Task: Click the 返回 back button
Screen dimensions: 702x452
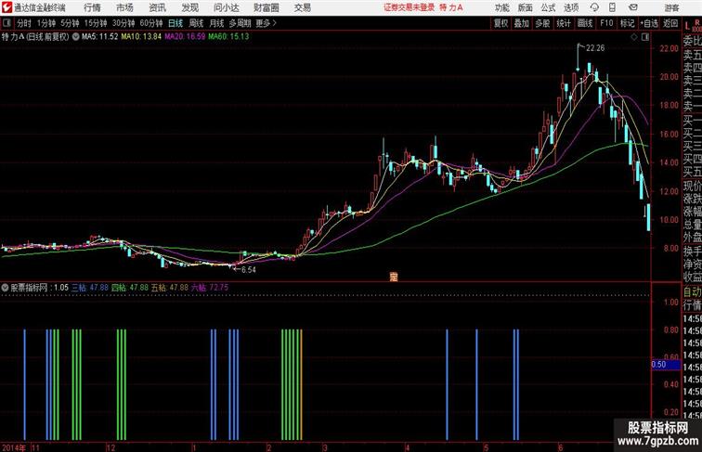Action: [x=670, y=23]
